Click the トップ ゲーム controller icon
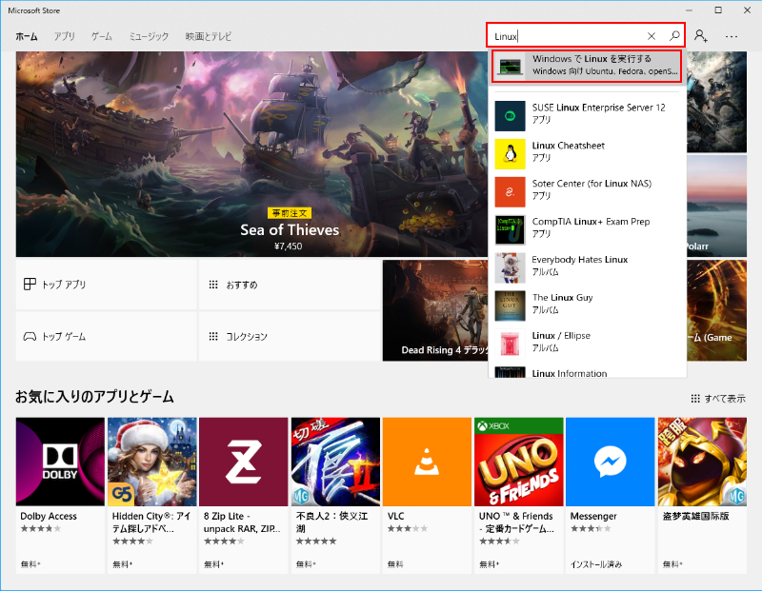The height and width of the screenshot is (591, 762). 30,336
